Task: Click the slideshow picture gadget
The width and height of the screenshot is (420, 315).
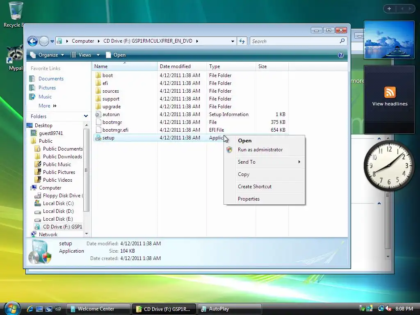Action: coord(389,40)
